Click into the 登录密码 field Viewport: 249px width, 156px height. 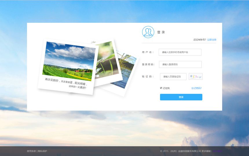click(x=180, y=64)
